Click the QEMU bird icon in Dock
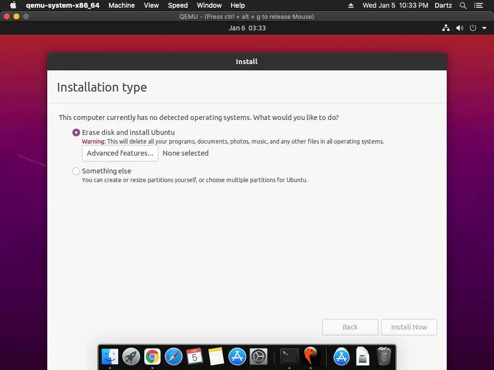 pos(311,357)
